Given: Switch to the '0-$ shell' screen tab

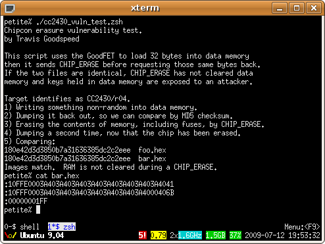Looking at the screenshot, I should coord(22,227).
